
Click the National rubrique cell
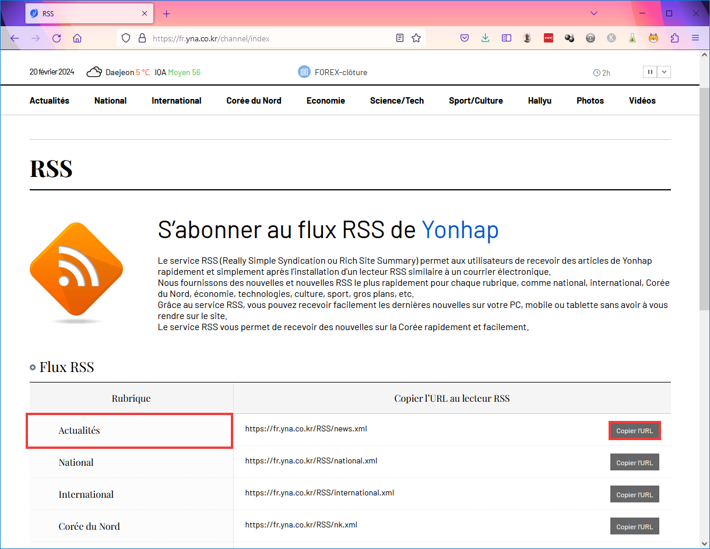tap(131, 462)
